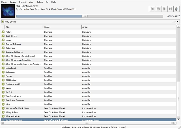Image resolution: width=181 pixels, height=129 pixels.
Task: Open the Go menu
Action: [47, 2]
